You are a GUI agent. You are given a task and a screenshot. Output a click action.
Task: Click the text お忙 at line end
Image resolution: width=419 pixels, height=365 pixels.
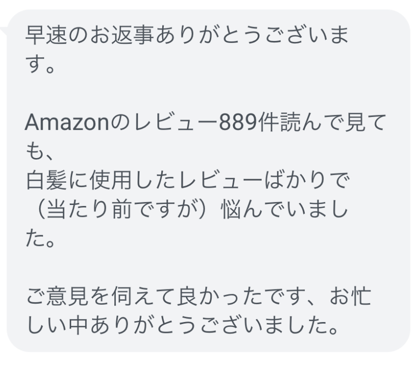click(350, 296)
